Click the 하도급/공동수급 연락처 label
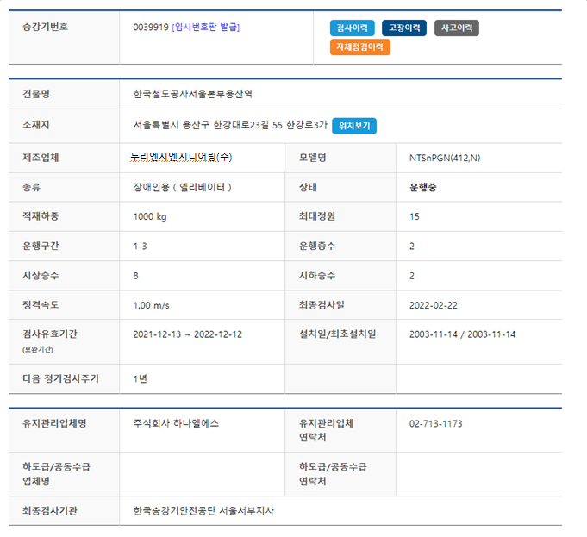Viewport: 587px width, 537px height. 333,474
